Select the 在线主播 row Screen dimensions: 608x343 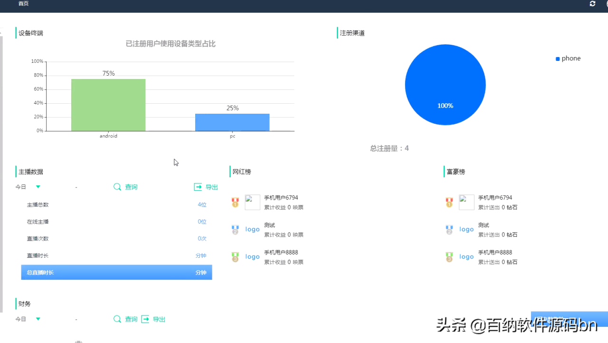[x=116, y=222]
